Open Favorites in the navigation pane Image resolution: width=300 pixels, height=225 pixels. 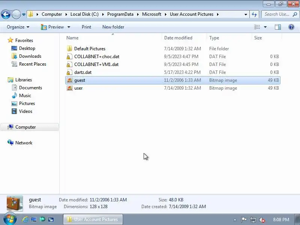tap(24, 40)
